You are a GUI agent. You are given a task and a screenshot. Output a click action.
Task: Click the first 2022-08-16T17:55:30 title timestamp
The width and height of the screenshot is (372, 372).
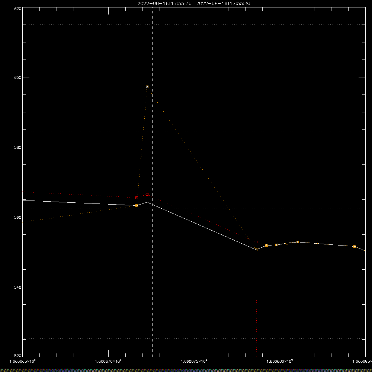tap(164, 4)
